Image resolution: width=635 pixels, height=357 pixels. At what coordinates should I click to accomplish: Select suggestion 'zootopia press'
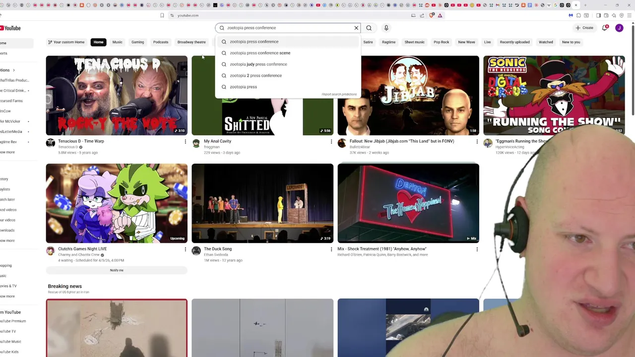pos(288,87)
